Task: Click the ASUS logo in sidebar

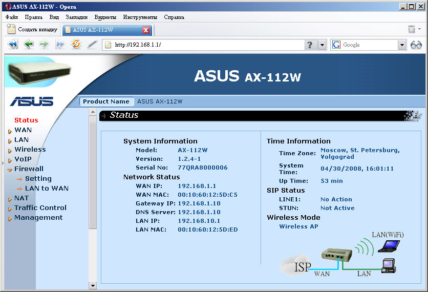Action: [32, 101]
